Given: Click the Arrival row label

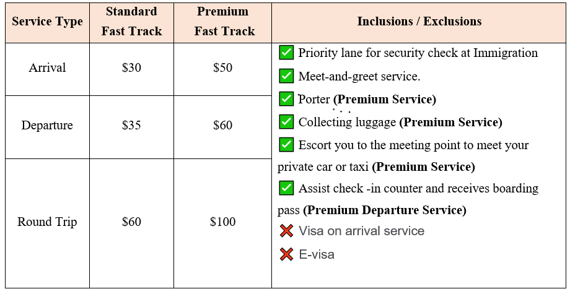Looking at the screenshot, I should click(47, 68).
